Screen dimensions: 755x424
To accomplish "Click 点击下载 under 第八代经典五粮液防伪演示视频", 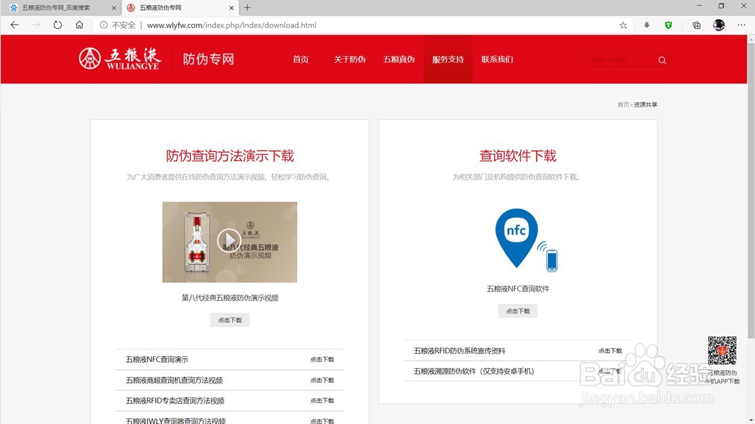I will [x=229, y=320].
